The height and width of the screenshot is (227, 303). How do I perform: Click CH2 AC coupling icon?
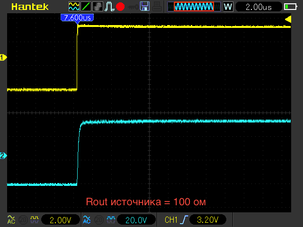point(87,219)
